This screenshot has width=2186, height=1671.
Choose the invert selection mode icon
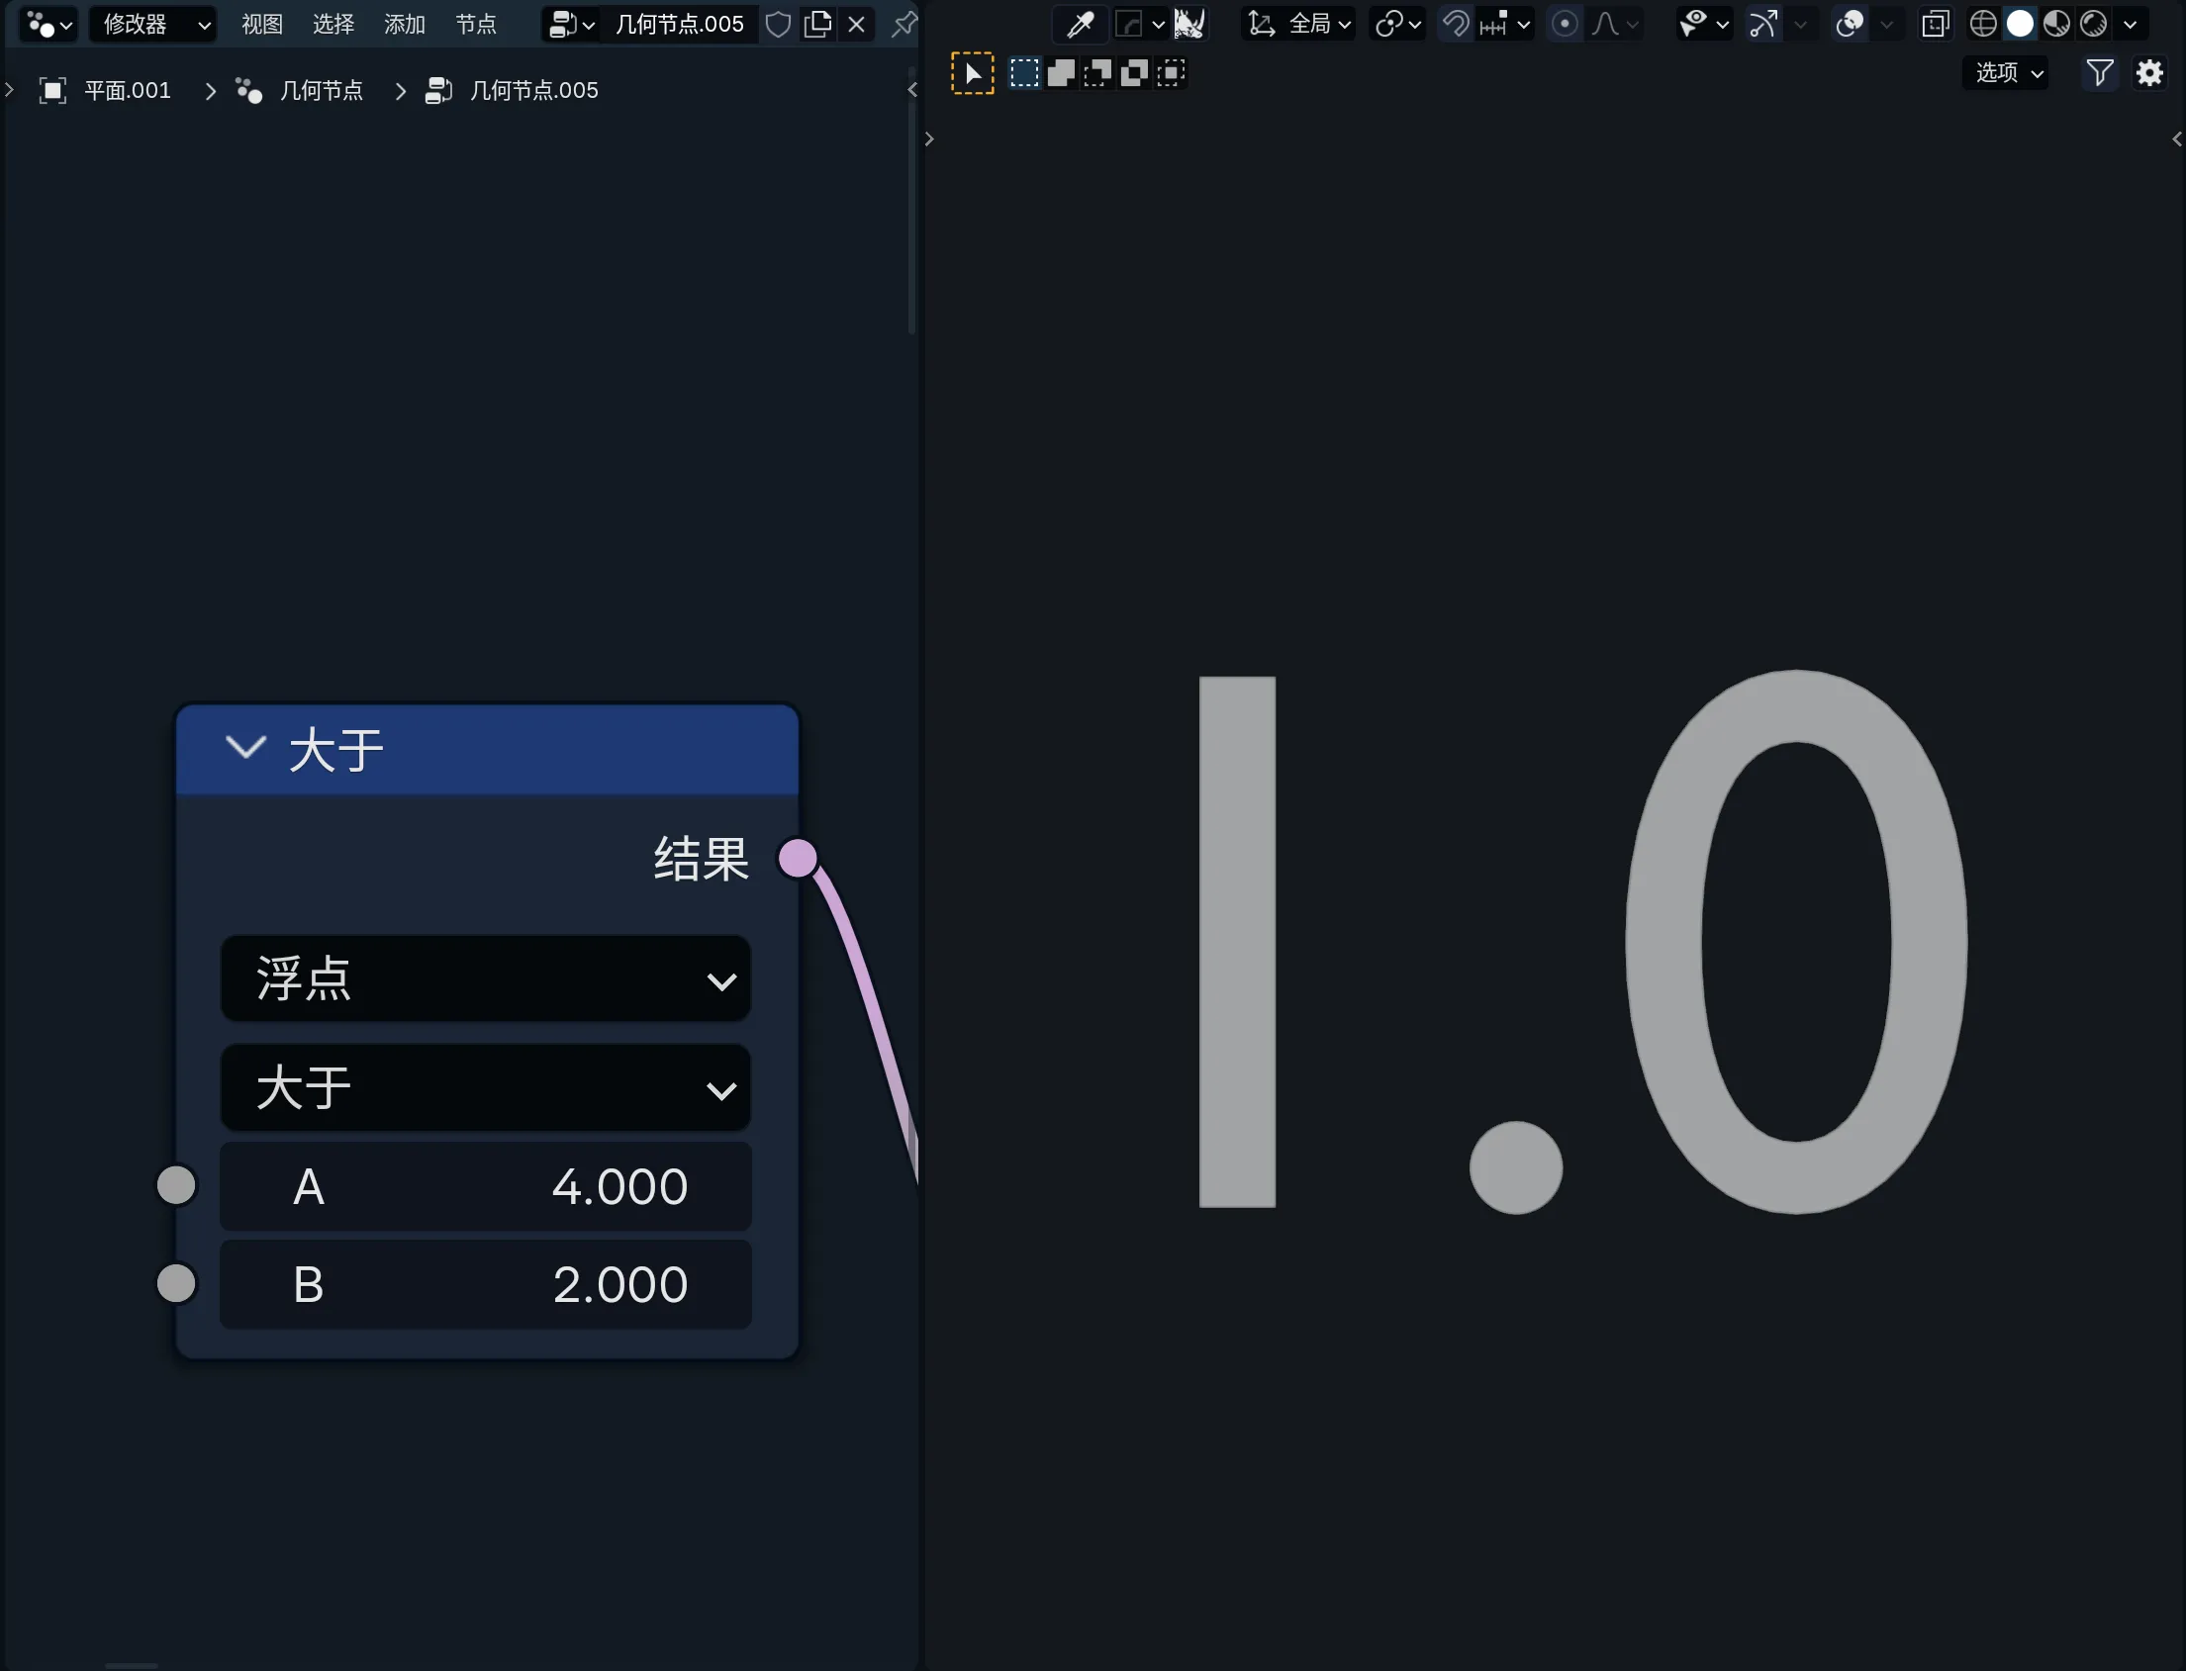point(1134,72)
